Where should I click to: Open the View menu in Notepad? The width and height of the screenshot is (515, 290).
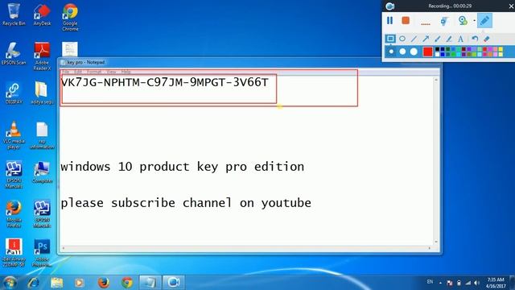111,72
